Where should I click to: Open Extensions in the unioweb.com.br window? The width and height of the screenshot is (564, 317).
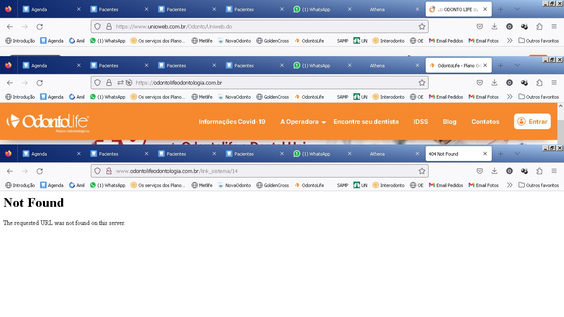(539, 26)
